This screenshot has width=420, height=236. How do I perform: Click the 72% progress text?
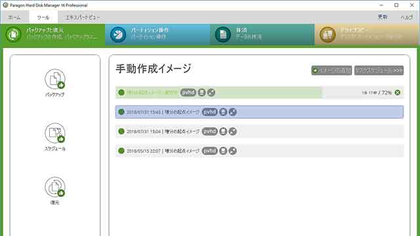[387, 92]
